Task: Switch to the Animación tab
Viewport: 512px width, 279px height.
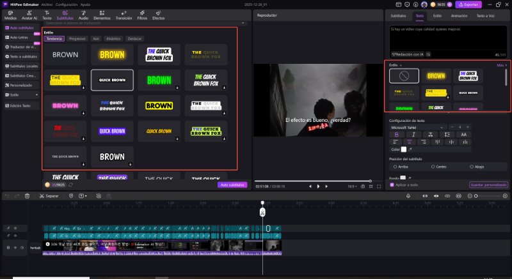Action: point(458,15)
